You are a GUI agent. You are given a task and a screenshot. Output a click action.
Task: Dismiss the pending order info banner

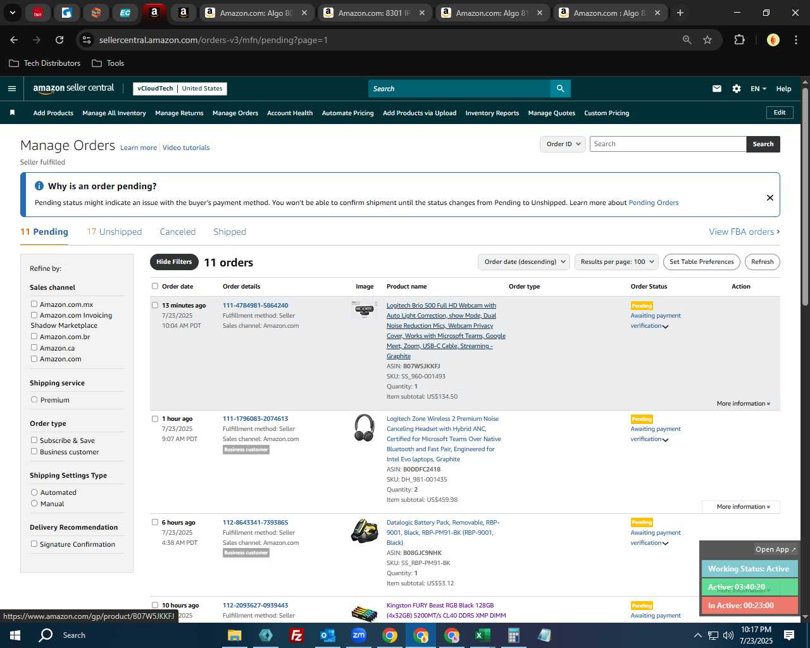pyautogui.click(x=770, y=197)
